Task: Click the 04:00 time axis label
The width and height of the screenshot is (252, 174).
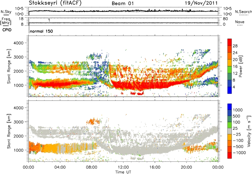Action: pos(60,167)
